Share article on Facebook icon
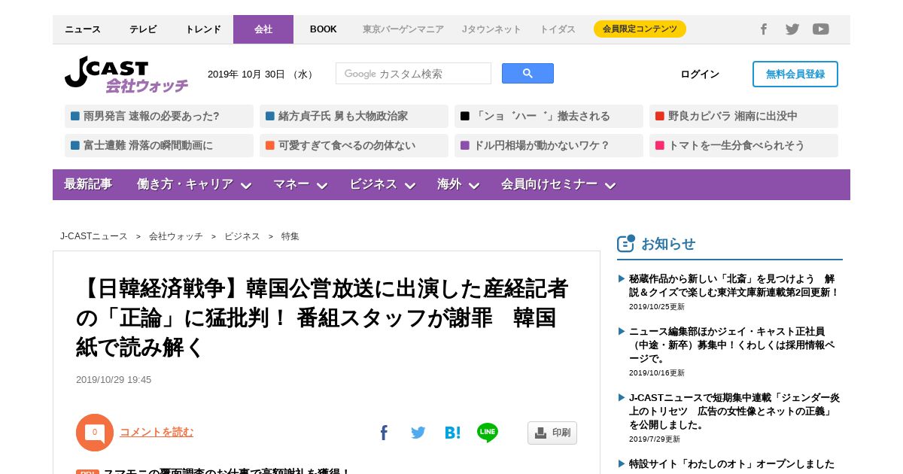 pos(384,433)
